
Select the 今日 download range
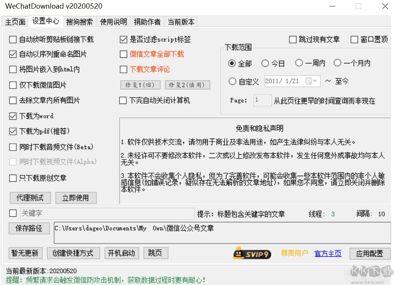pos(266,63)
